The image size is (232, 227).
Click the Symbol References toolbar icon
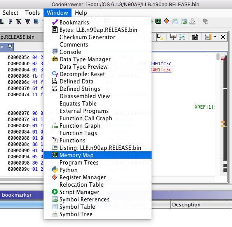184,22
